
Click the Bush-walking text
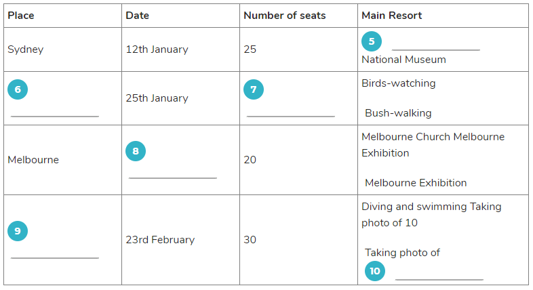[x=398, y=113]
